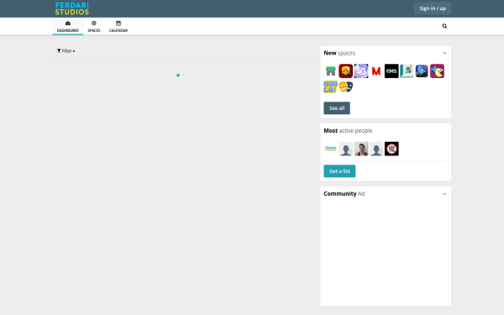The width and height of the screenshot is (504, 315).
Task: Go to the Calendar tab
Action: pos(118,26)
